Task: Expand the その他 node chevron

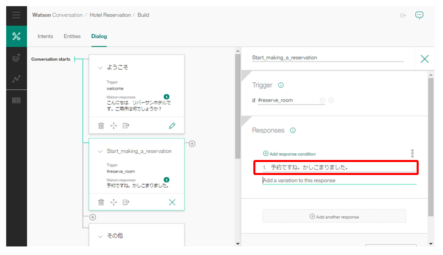Action: [100, 236]
